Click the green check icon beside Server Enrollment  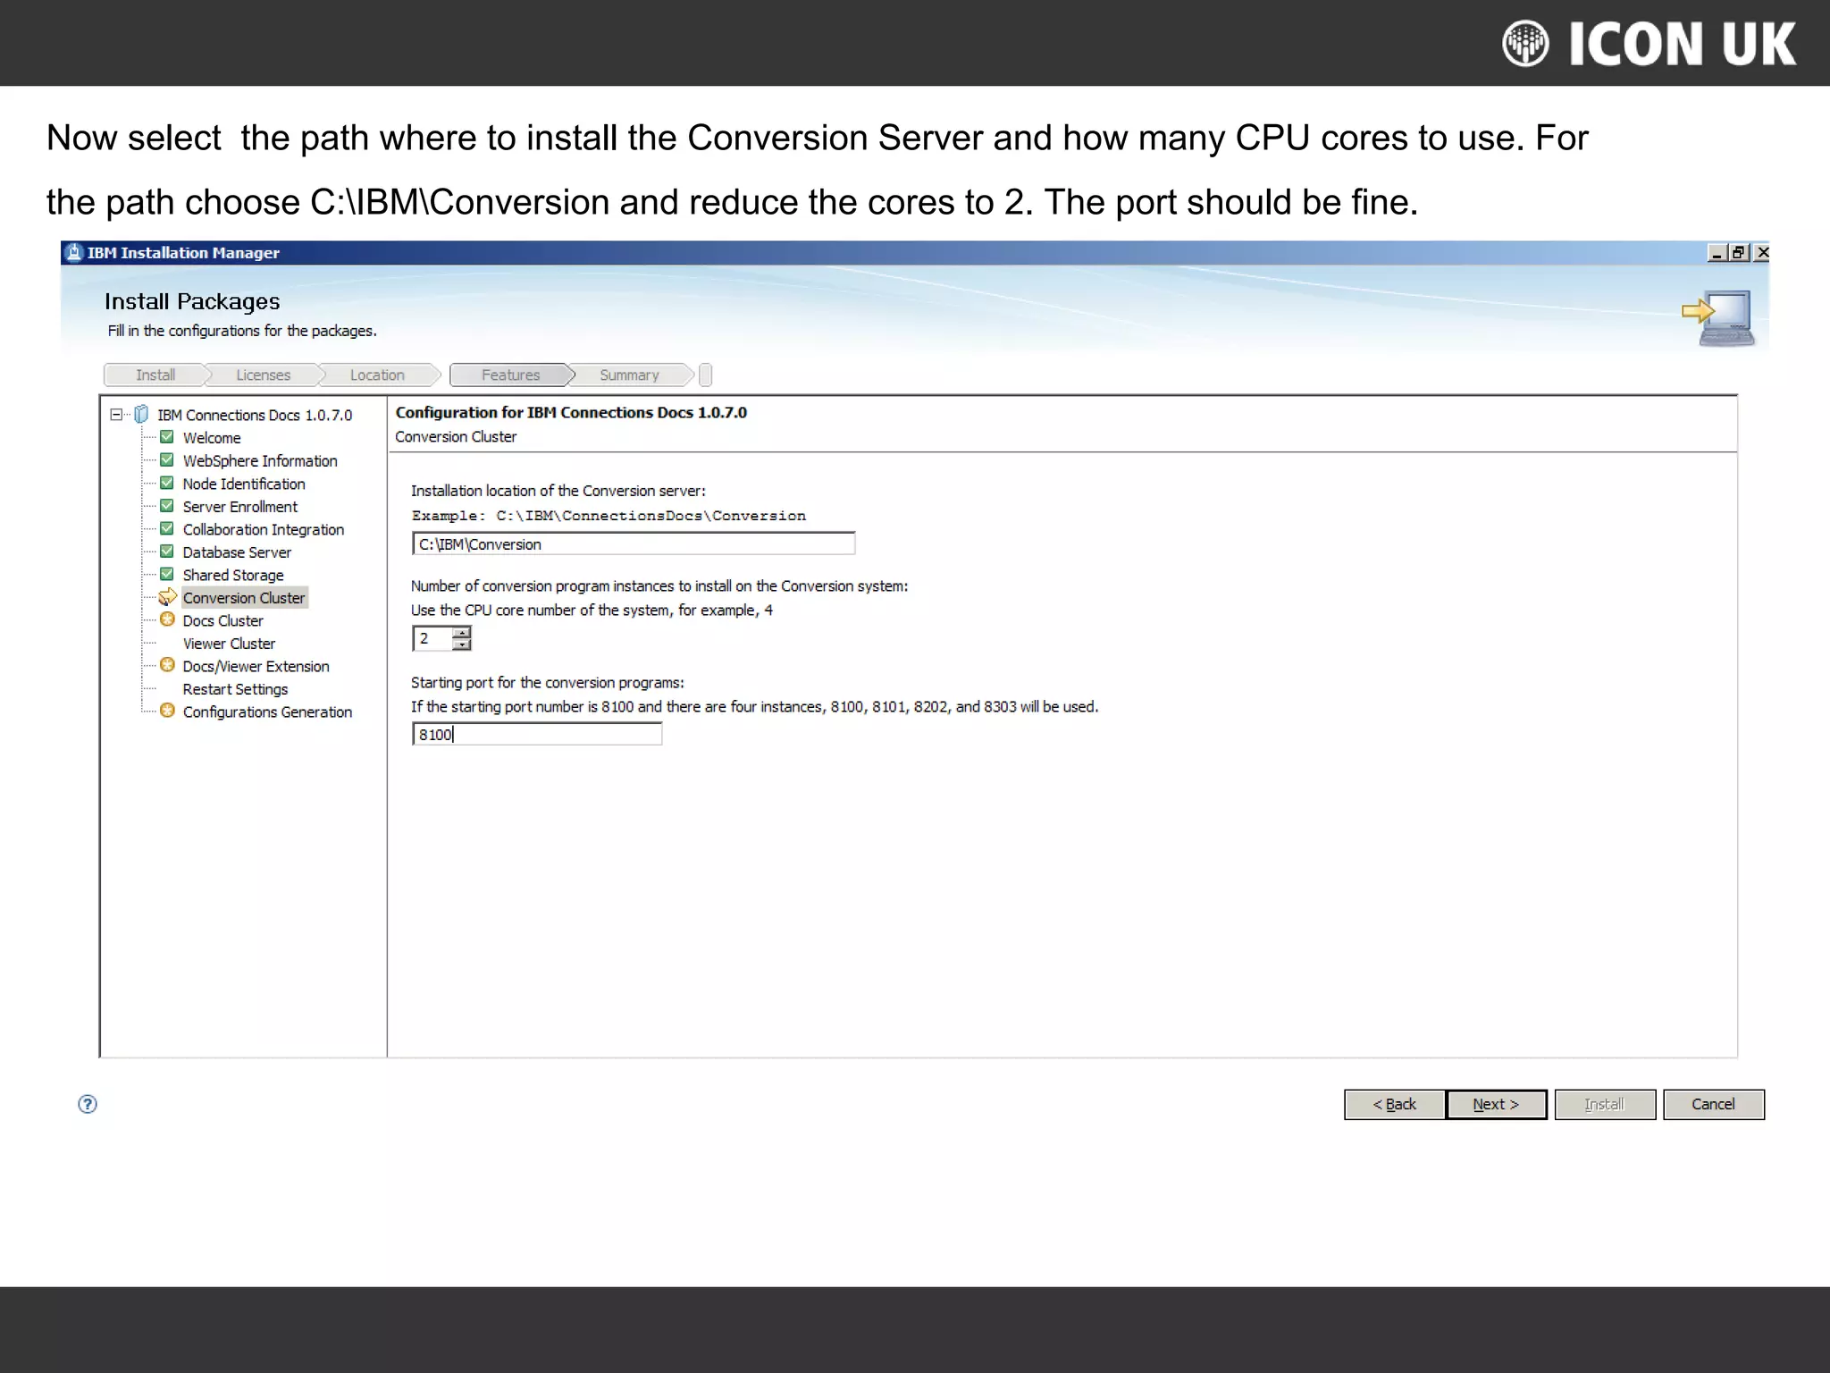click(166, 506)
